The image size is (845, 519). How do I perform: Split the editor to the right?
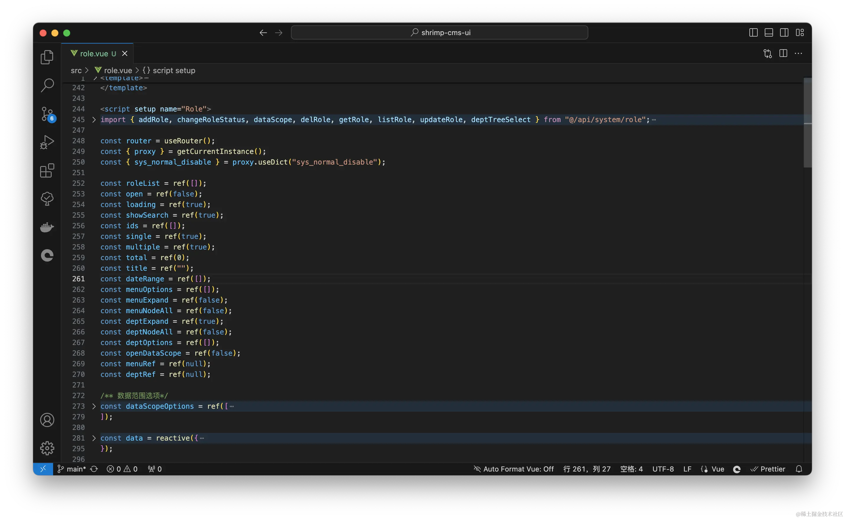pos(783,54)
